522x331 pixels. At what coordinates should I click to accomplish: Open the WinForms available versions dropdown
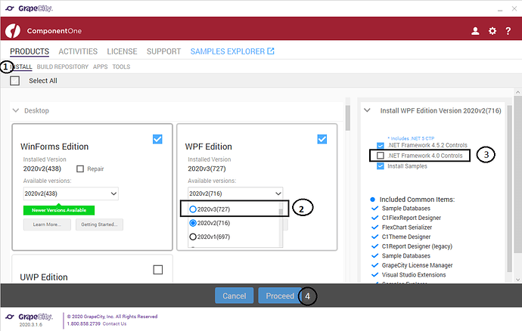tap(71, 193)
